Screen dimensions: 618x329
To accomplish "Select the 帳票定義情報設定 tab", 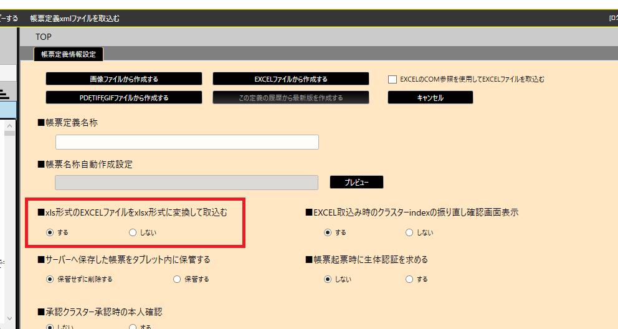I will (x=69, y=54).
